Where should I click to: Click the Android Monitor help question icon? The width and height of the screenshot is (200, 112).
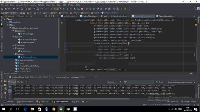pyautogui.click(x=5, y=97)
